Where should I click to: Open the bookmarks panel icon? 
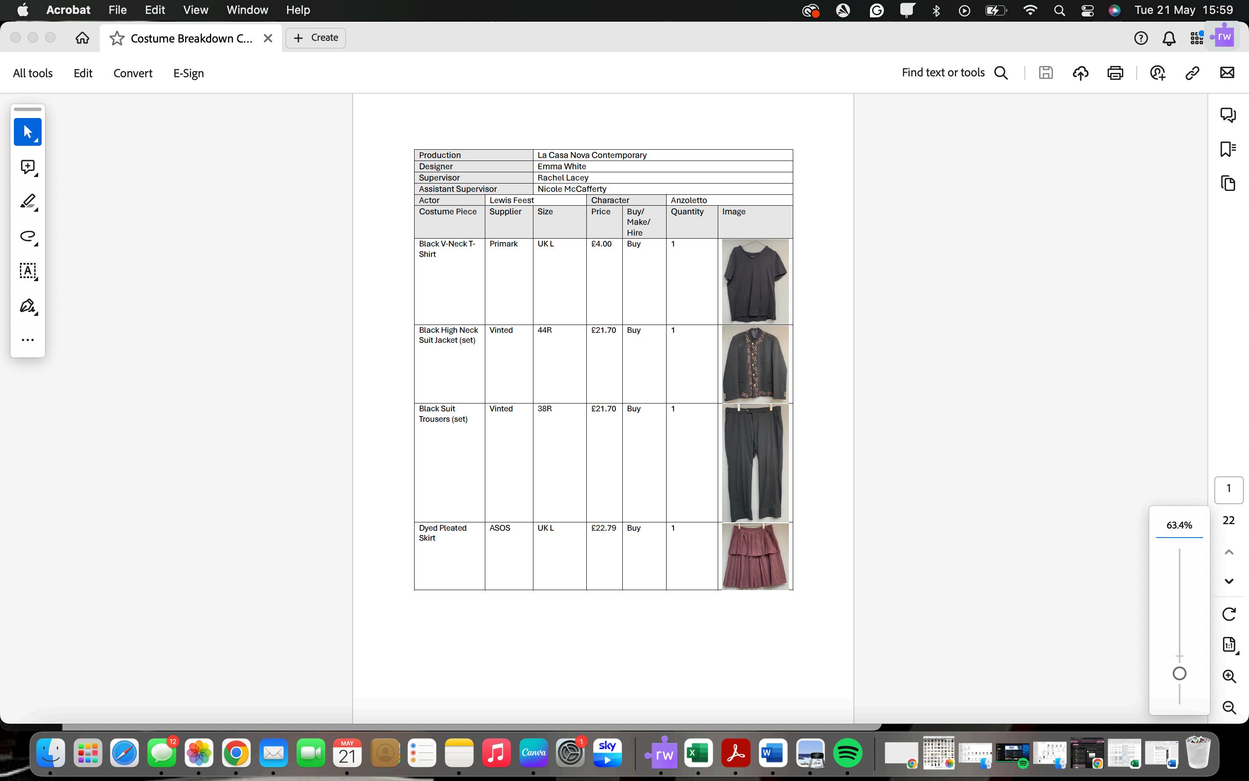(1228, 149)
